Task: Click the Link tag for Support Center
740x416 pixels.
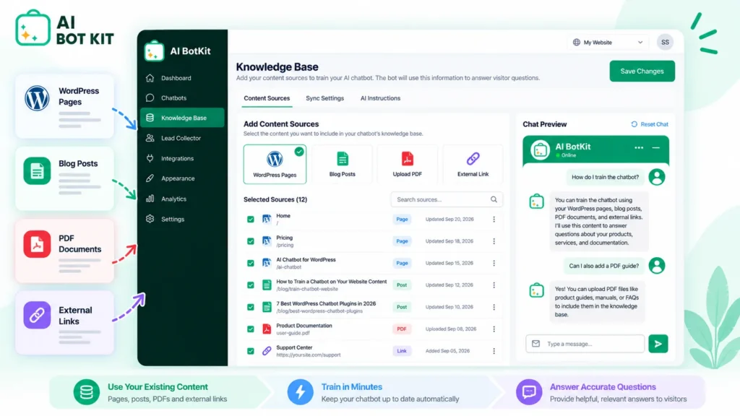Action: click(x=402, y=351)
